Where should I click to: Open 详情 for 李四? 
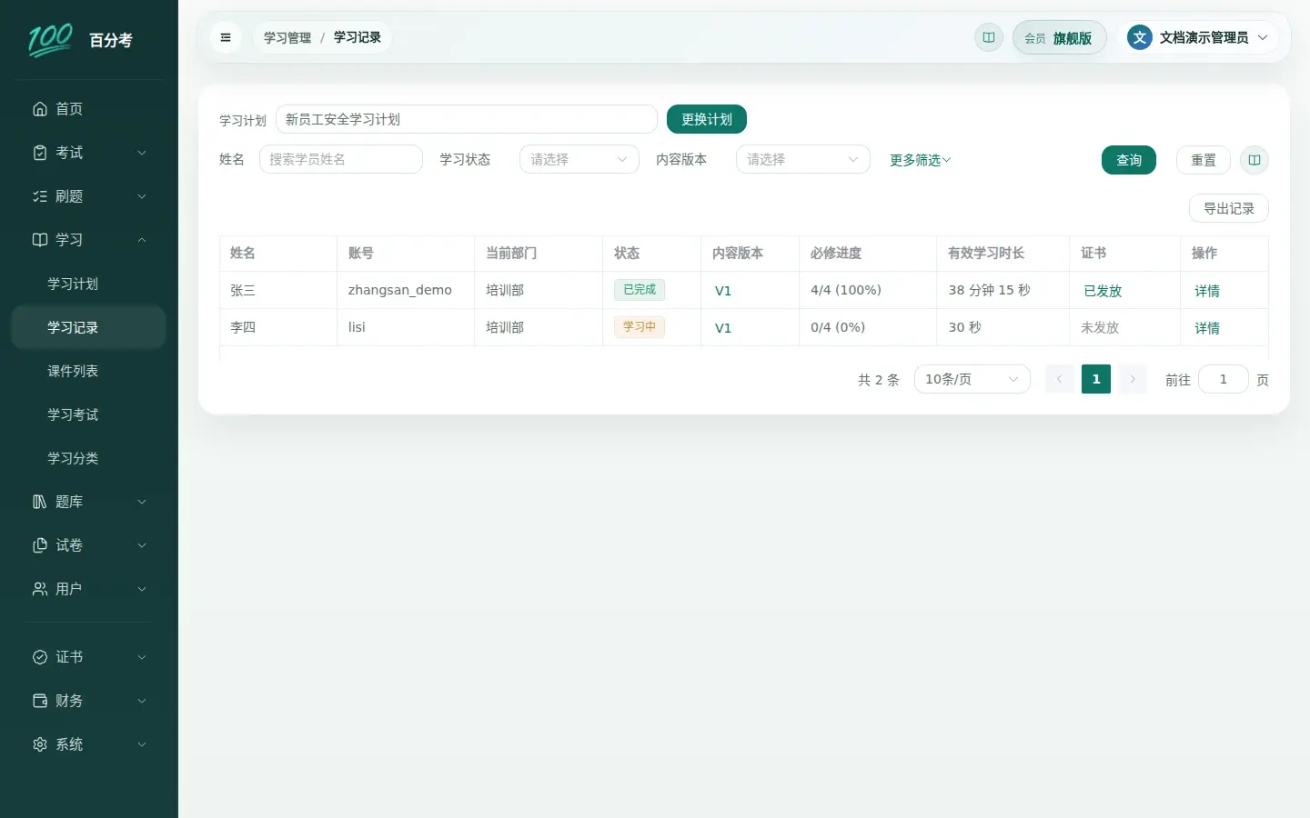(x=1207, y=328)
